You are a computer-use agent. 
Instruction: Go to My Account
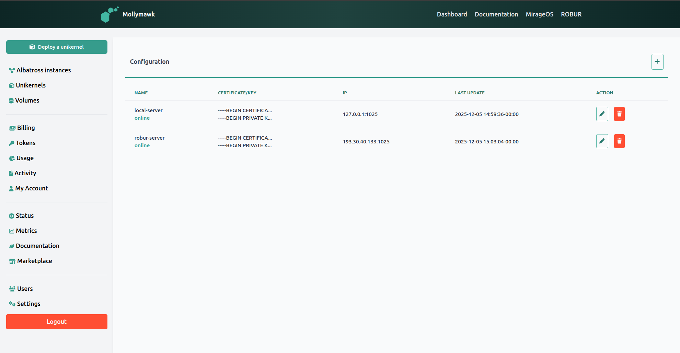tap(31, 188)
